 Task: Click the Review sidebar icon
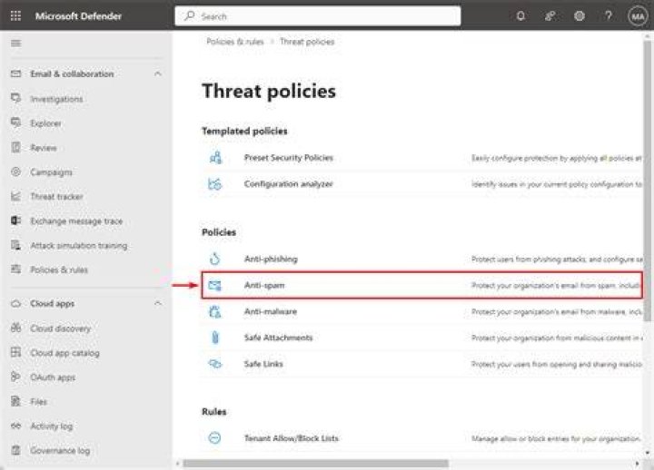point(15,148)
